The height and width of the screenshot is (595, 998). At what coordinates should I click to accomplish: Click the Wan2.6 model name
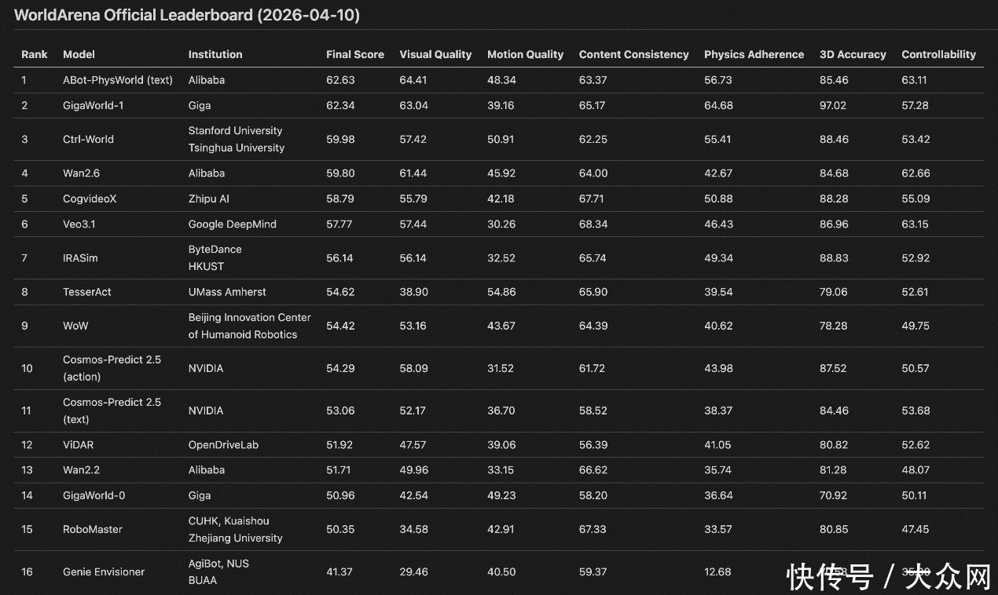tap(82, 173)
